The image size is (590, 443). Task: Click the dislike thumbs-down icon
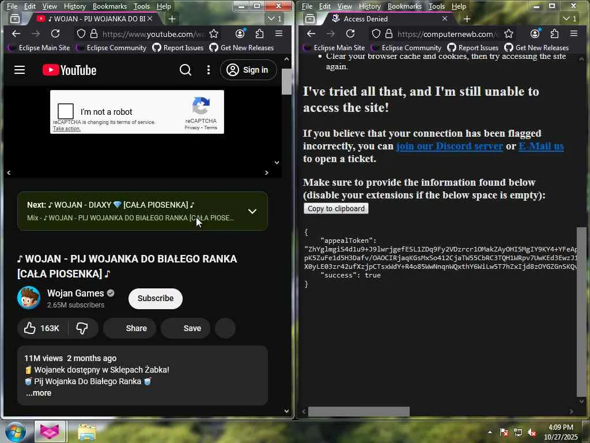[x=82, y=328]
